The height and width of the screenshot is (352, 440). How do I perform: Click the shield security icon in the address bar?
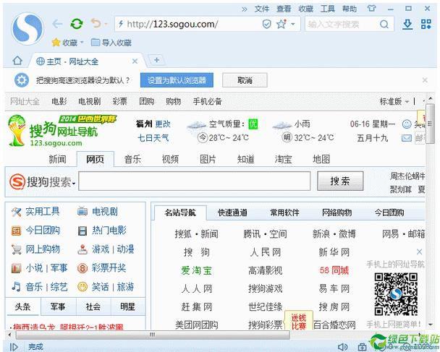click(266, 24)
